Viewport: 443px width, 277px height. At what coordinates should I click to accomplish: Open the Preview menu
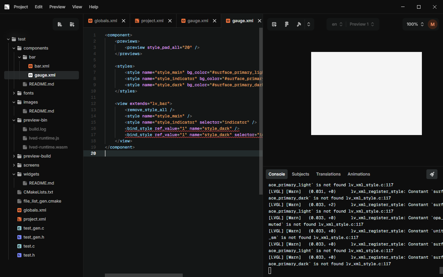tap(57, 7)
